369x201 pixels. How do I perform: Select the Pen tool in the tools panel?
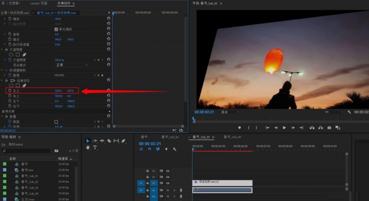click(123, 141)
